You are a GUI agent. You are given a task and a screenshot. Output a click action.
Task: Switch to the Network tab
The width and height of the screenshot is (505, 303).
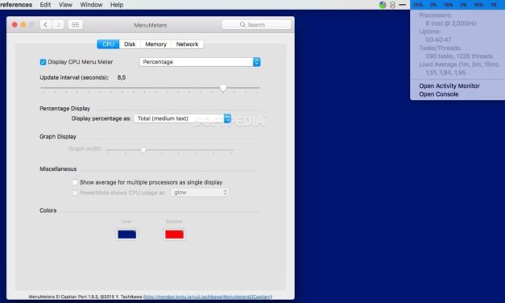pyautogui.click(x=187, y=44)
